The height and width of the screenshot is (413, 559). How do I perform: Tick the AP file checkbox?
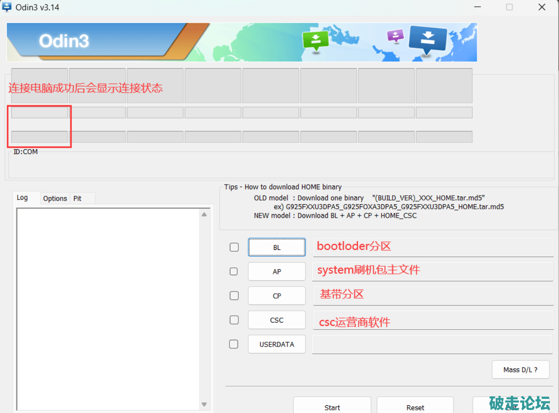click(x=233, y=271)
